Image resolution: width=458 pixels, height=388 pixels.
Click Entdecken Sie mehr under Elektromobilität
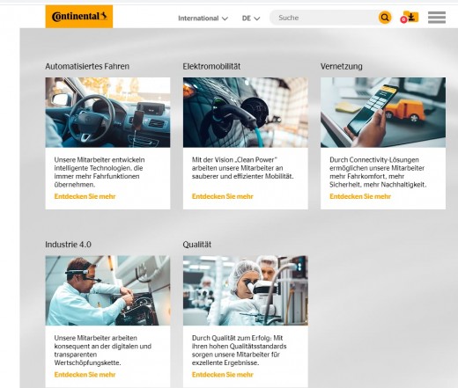(223, 196)
